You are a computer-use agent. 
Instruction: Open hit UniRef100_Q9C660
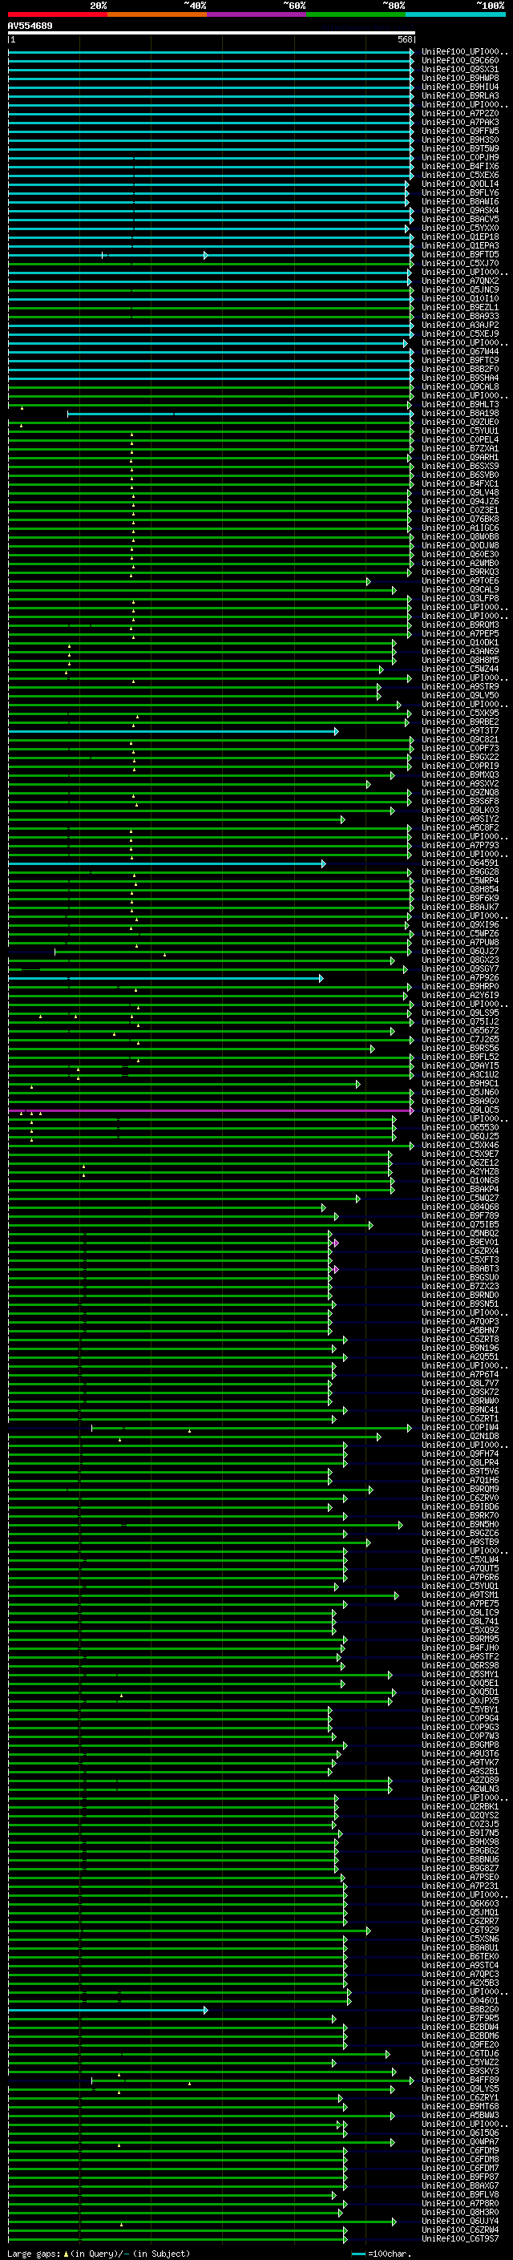(459, 62)
